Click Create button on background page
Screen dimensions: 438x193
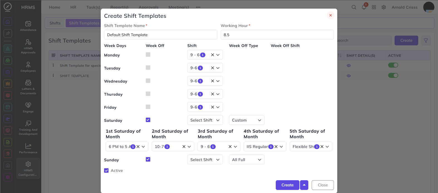(406, 41)
